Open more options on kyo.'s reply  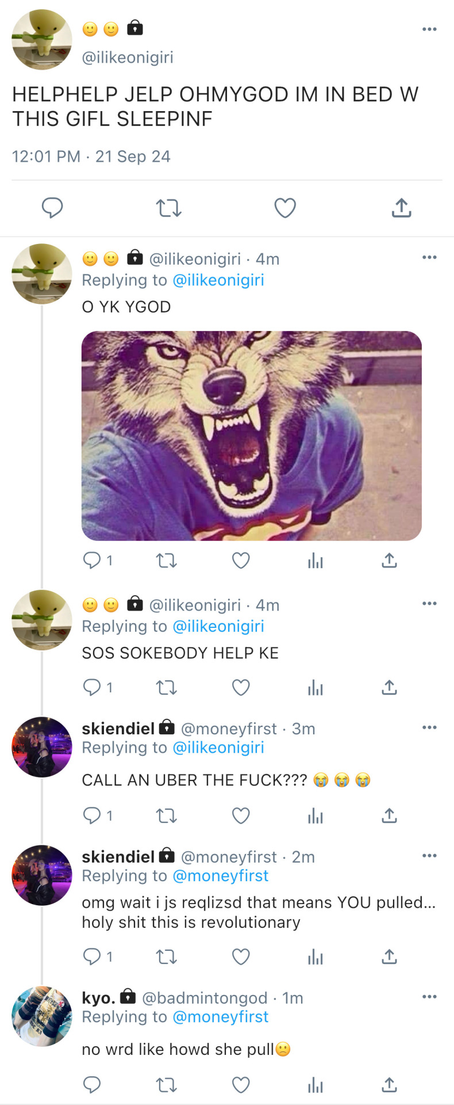point(429,997)
